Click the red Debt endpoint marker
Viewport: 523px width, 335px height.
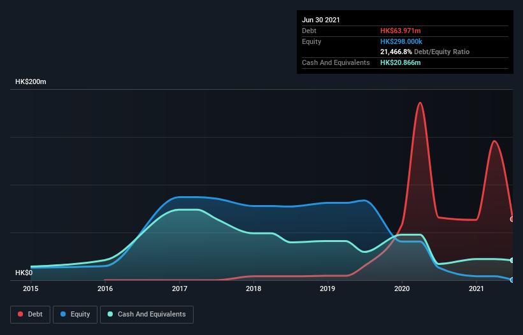pyautogui.click(x=512, y=219)
